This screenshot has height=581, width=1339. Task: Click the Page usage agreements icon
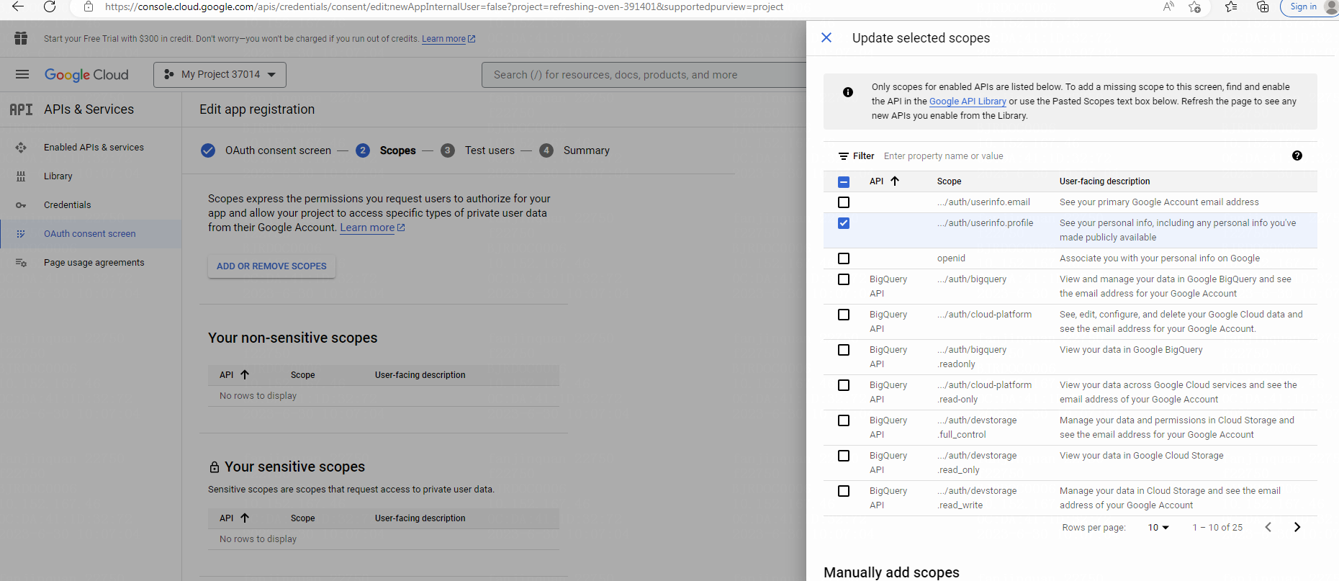coord(21,263)
